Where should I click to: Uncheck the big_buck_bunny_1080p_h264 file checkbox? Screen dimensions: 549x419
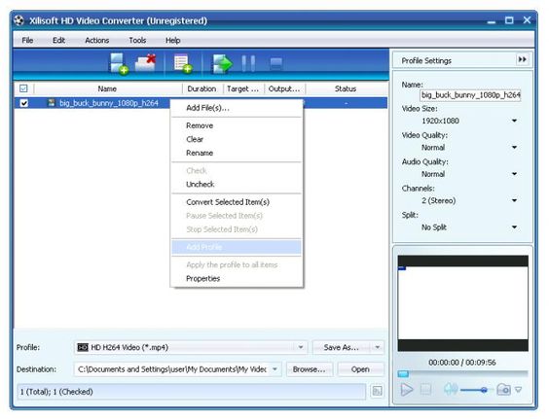pyautogui.click(x=23, y=103)
